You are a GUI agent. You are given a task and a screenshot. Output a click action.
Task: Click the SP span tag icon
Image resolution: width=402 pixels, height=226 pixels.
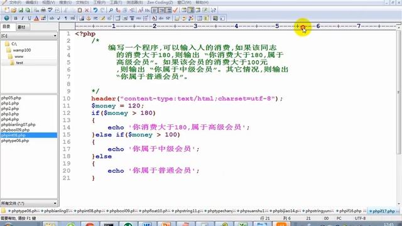coord(168,18)
